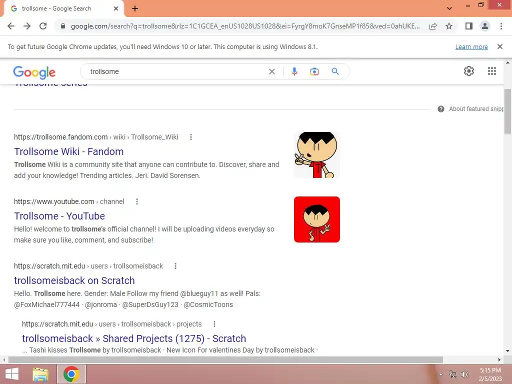Show hidden system tray icons
The image size is (512, 384).
(x=441, y=374)
